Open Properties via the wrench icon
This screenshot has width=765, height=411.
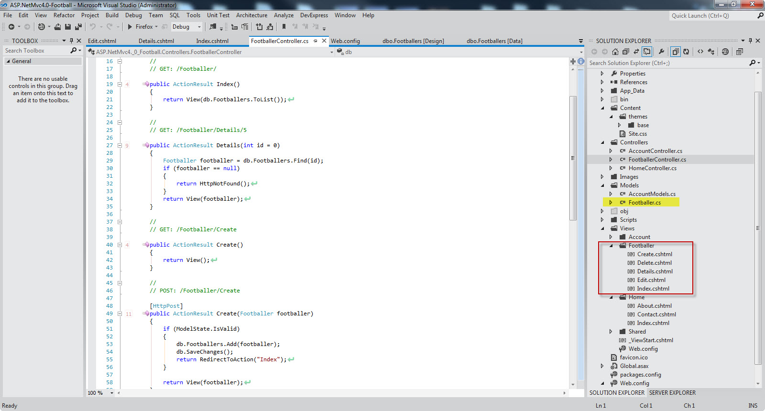(661, 52)
